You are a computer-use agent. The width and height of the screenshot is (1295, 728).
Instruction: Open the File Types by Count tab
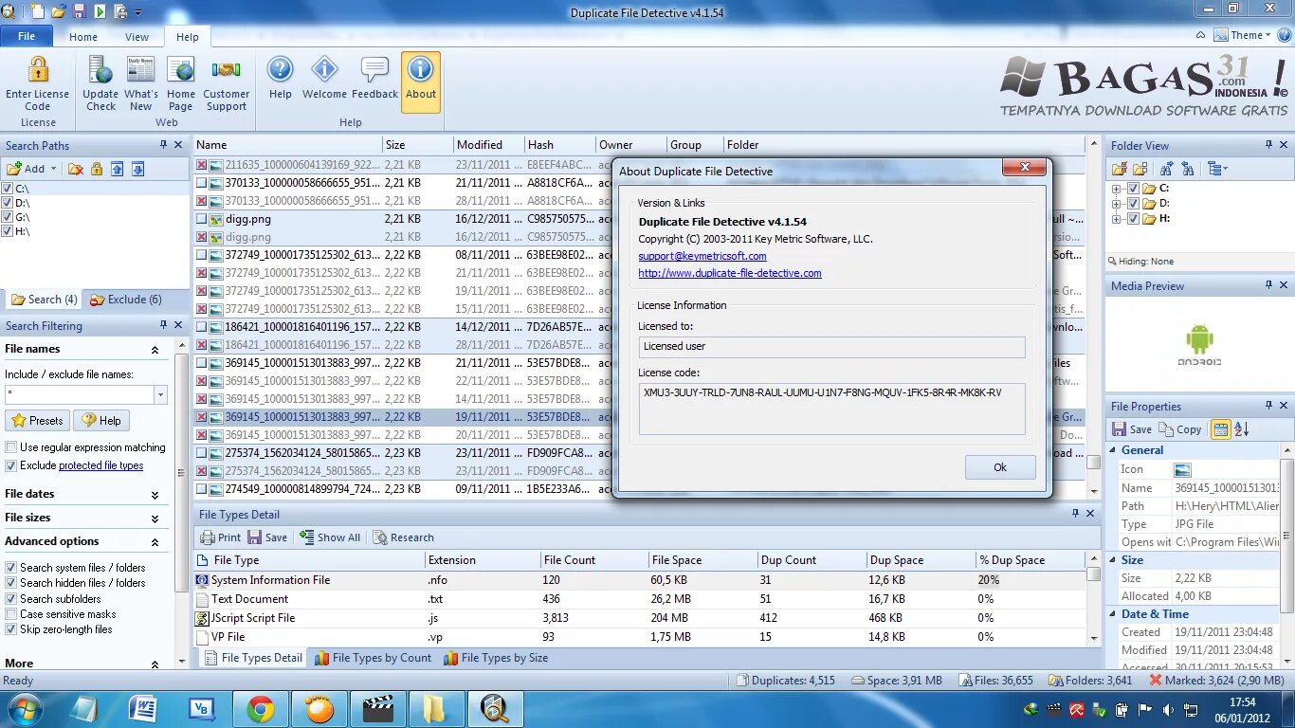tap(373, 658)
